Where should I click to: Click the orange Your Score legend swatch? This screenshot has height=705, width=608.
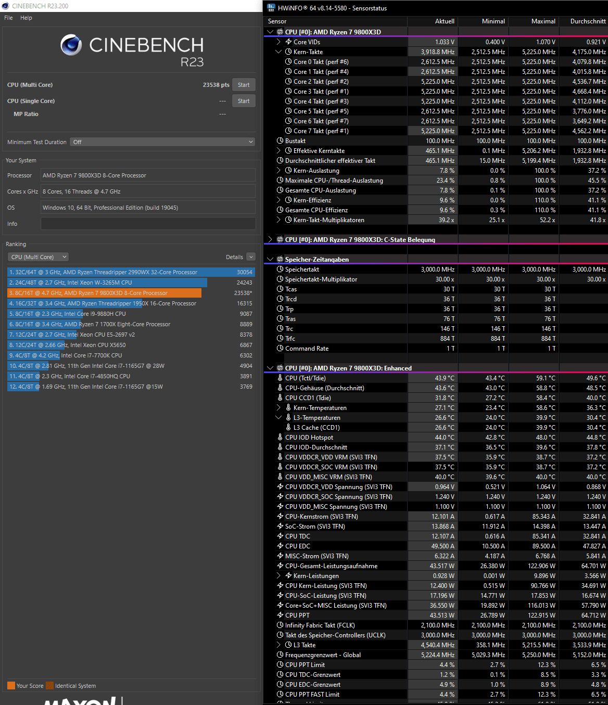(11, 686)
